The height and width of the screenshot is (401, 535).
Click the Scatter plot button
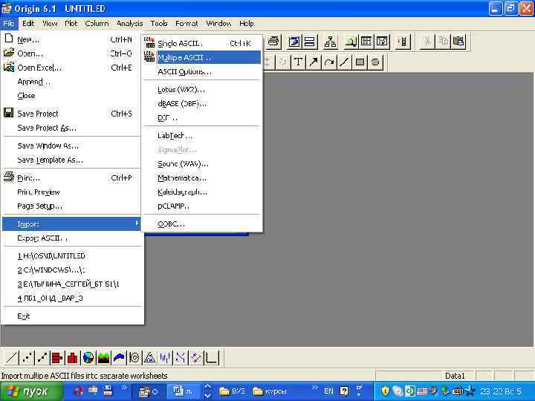[27, 358]
